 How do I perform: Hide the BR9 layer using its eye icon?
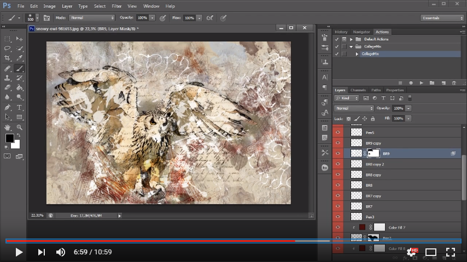[x=338, y=154]
